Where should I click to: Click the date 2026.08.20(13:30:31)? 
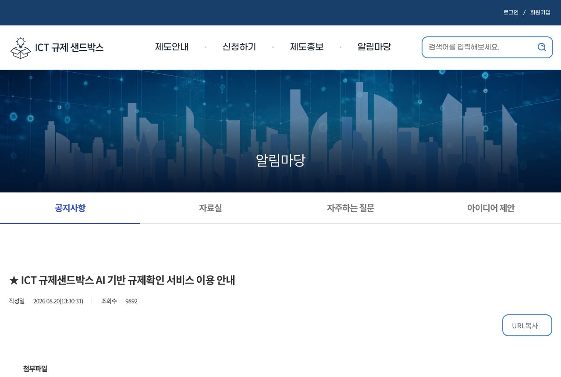tap(58, 301)
